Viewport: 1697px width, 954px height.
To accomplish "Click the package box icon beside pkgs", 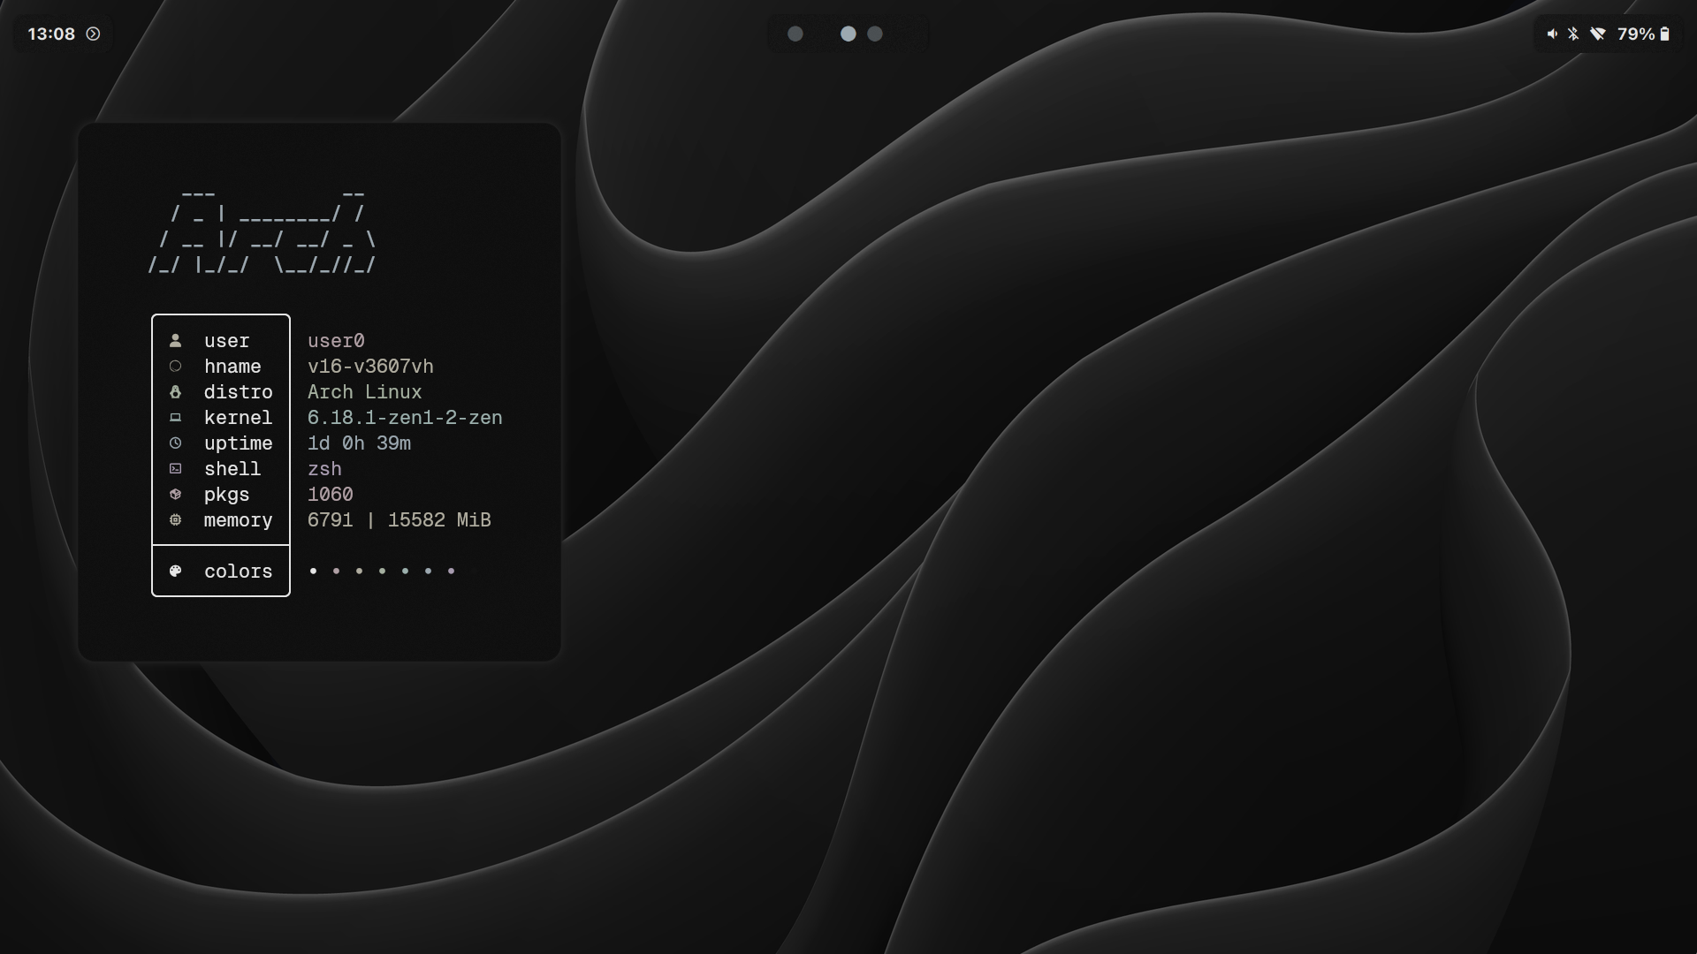I will click(x=175, y=494).
